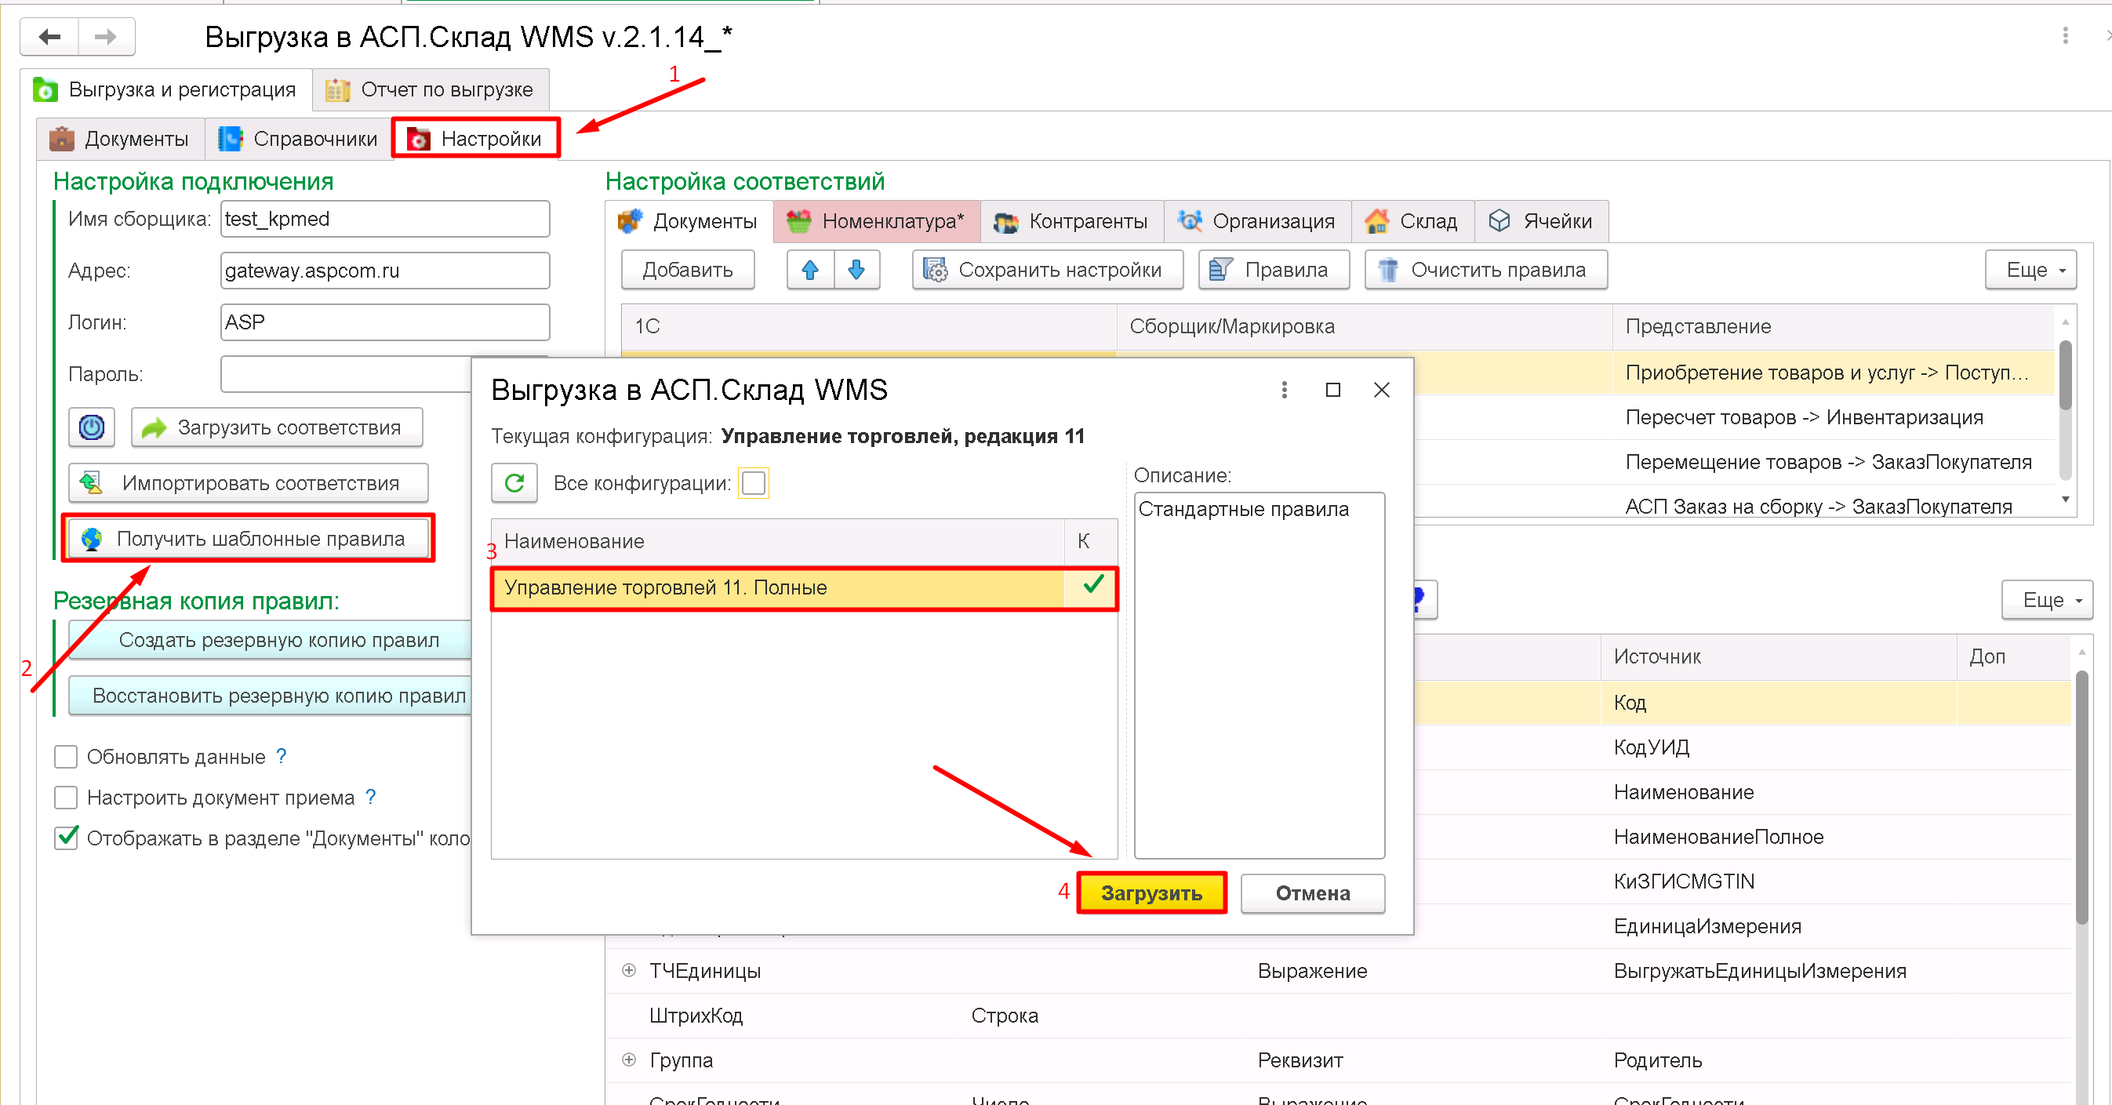Click the Адрес input field
The image size is (2112, 1105).
click(x=384, y=271)
